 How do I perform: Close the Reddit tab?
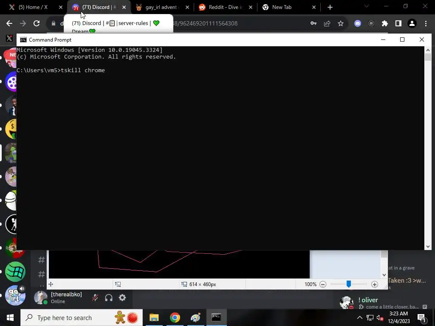tap(251, 7)
